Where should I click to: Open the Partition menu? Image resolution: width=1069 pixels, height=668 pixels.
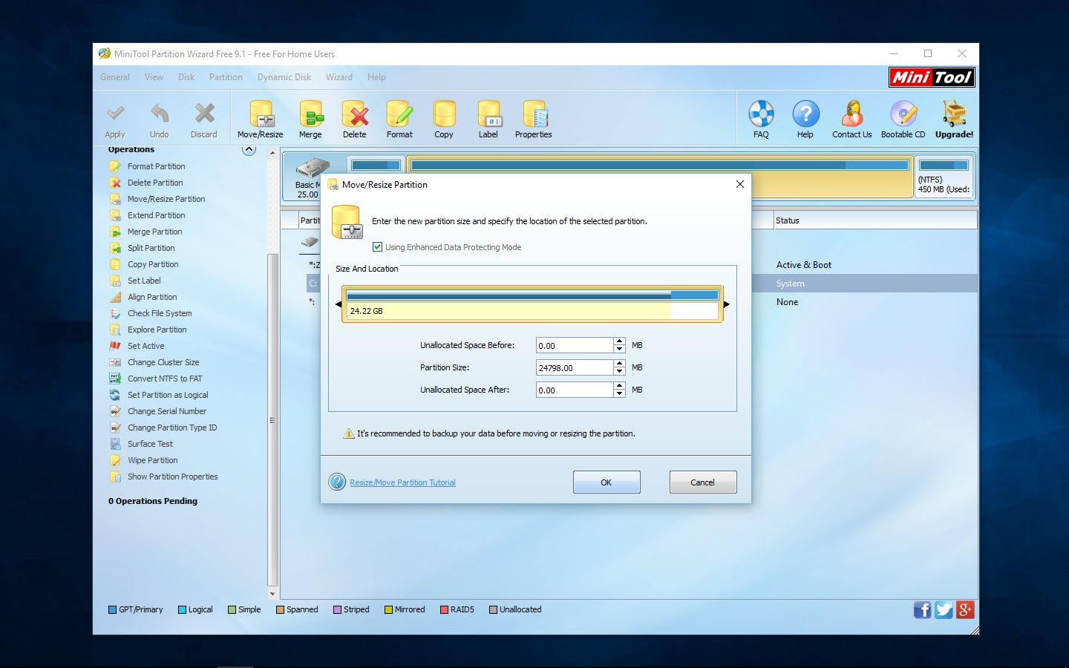(x=226, y=77)
